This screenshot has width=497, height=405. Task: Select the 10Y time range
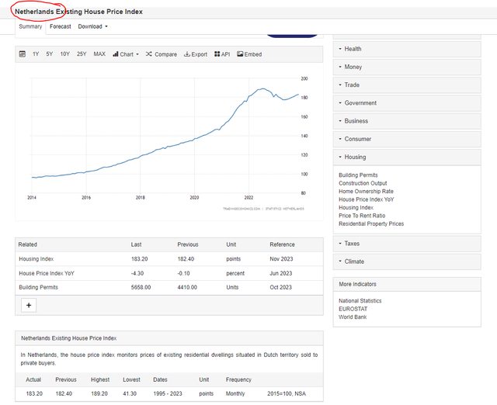(x=64, y=54)
